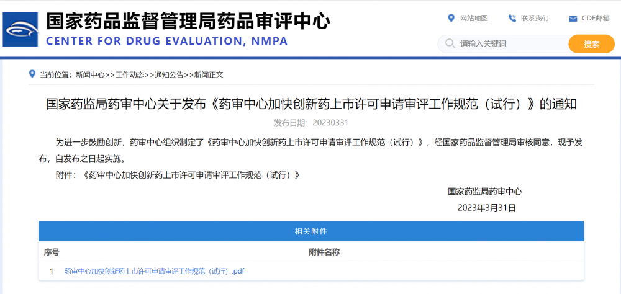
Task: Click the orange 搜索 button
Action: (x=591, y=44)
